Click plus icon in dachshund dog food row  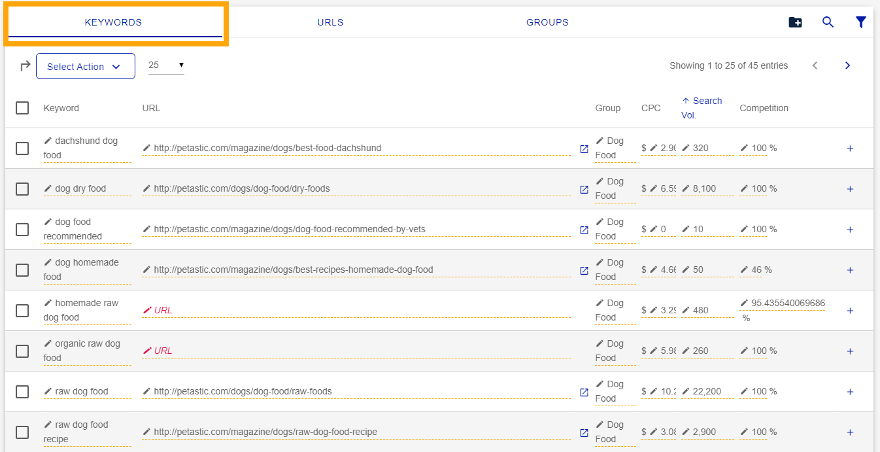[x=850, y=148]
